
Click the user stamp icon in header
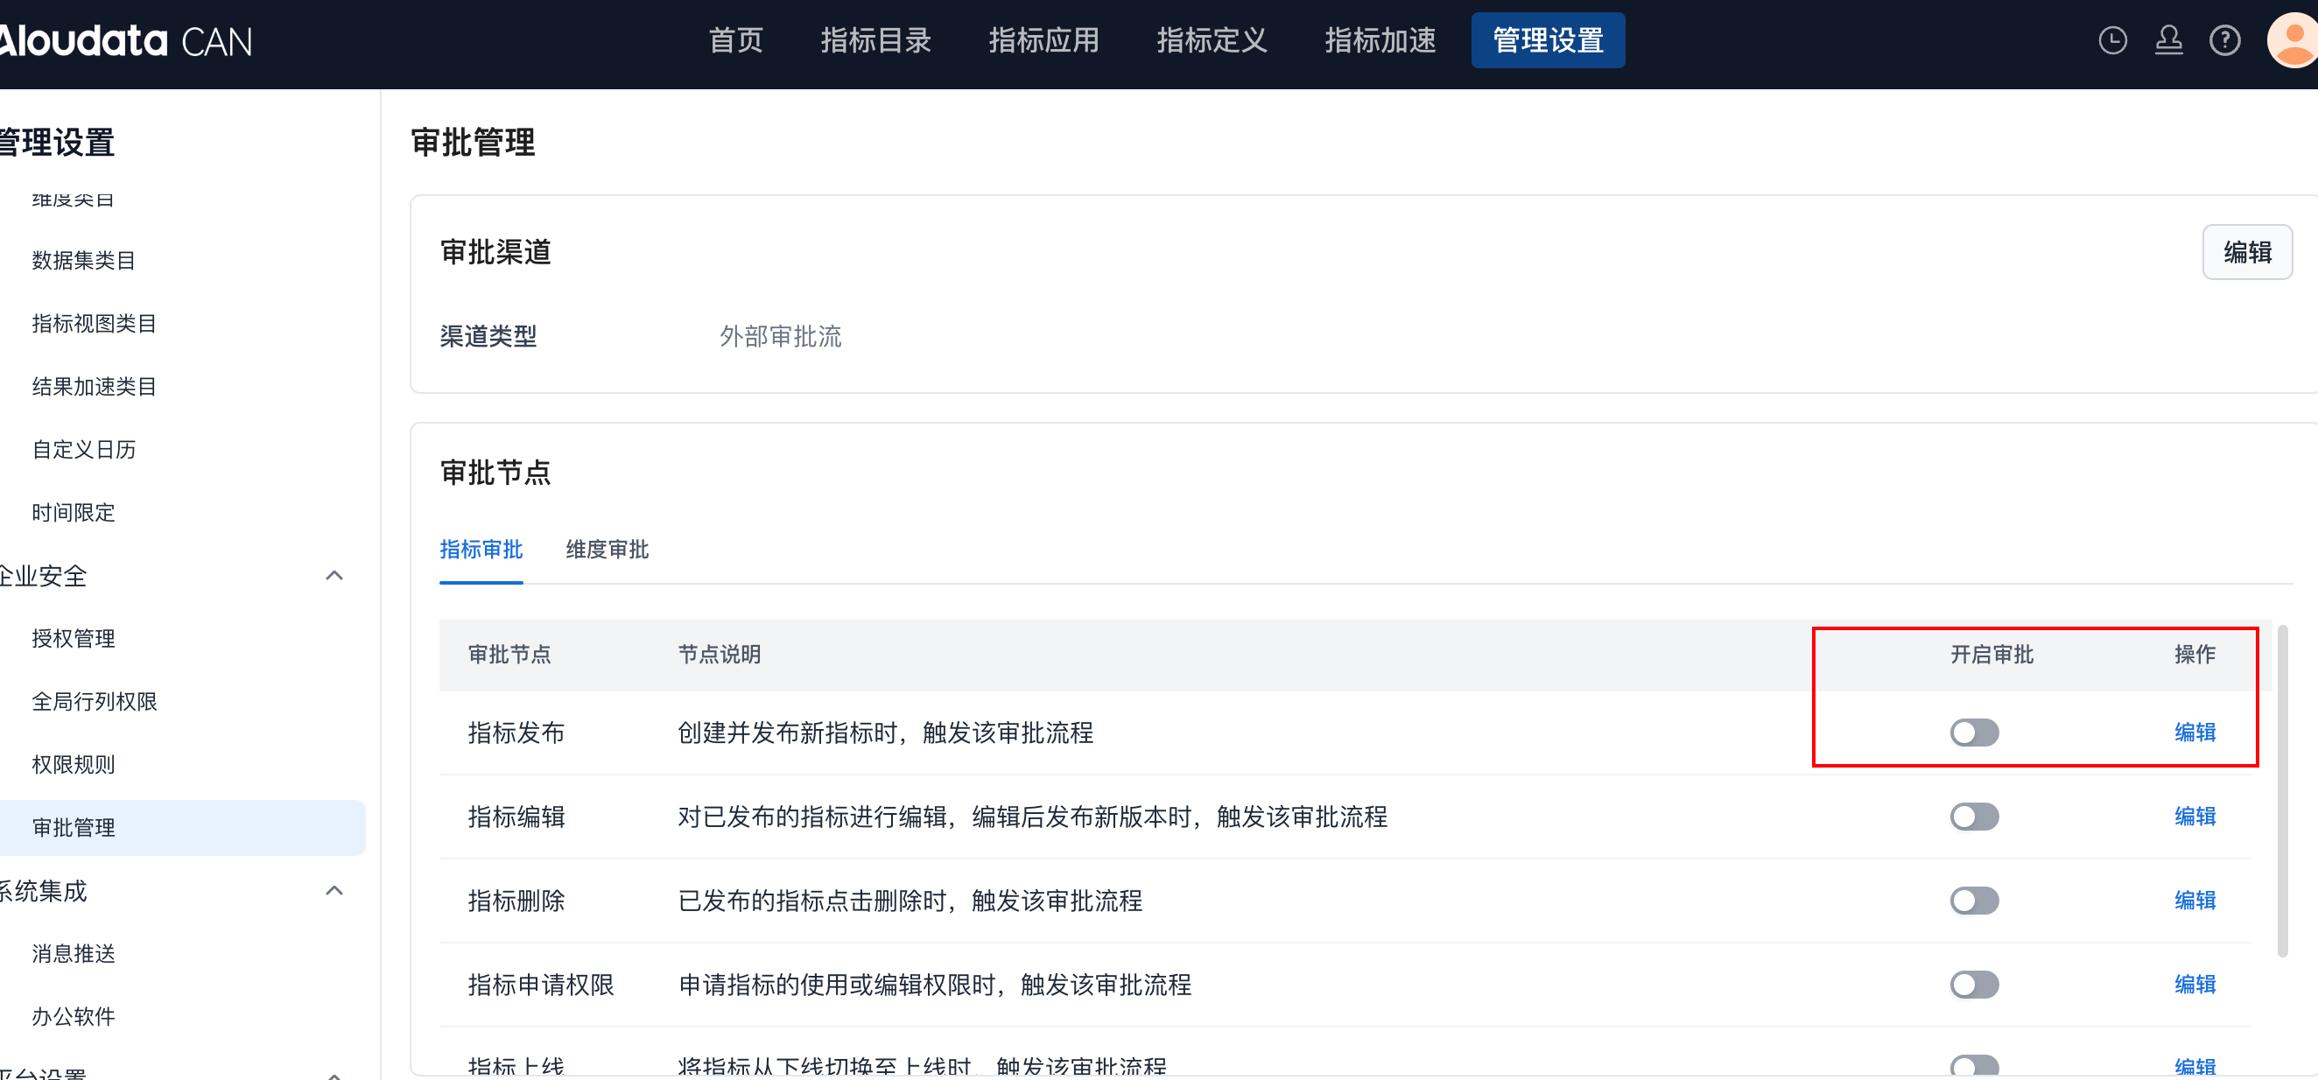coord(2168,40)
